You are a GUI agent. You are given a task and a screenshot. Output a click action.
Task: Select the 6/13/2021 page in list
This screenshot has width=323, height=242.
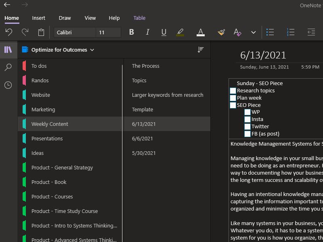coord(167,124)
